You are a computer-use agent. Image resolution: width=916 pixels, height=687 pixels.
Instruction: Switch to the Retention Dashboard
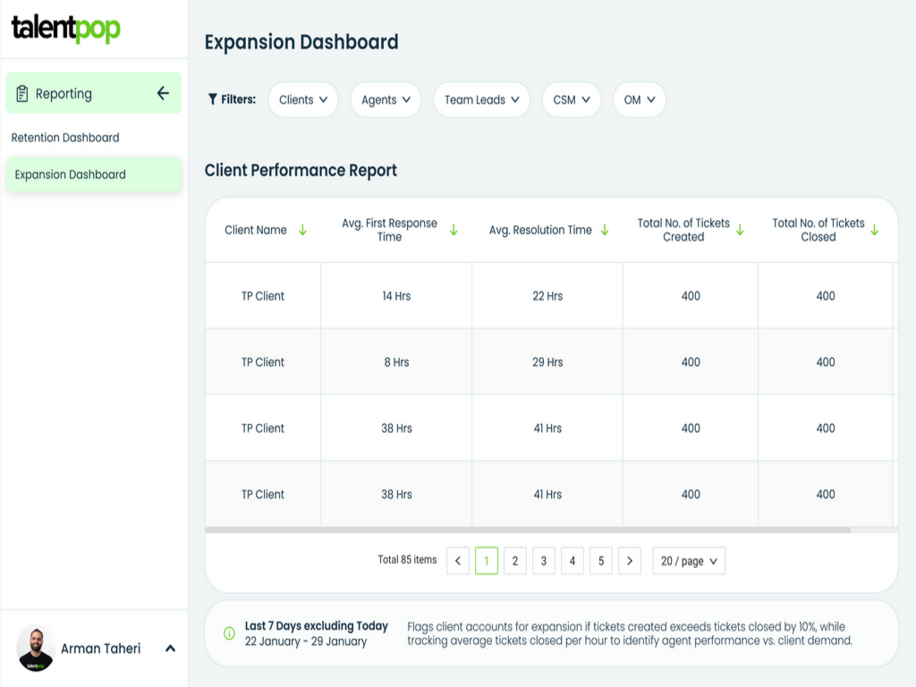(x=64, y=137)
